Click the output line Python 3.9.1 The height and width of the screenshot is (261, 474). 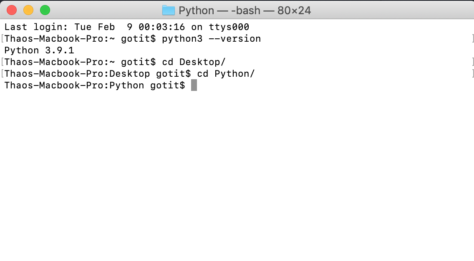38,50
